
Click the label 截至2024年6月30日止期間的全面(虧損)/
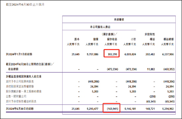[30, 64]
